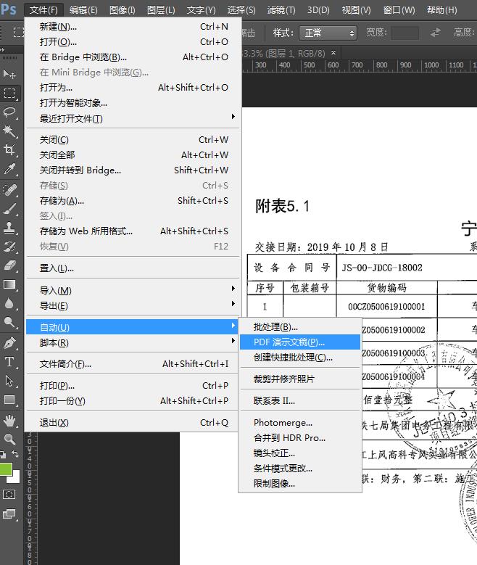Choose 限制图像...
Viewport: 477px width, 565px height.
click(300, 483)
